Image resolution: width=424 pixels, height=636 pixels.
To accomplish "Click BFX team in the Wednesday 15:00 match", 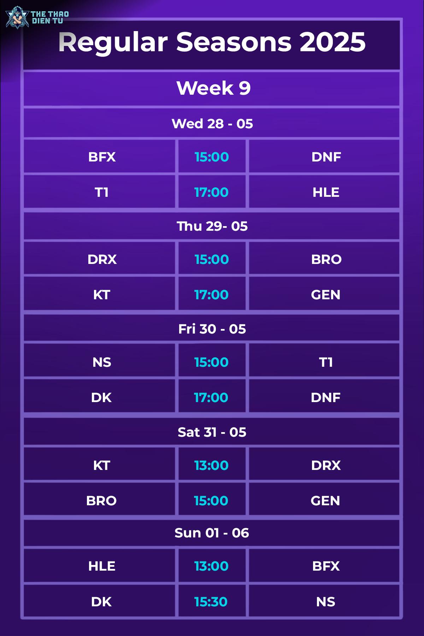I will 102,157.
